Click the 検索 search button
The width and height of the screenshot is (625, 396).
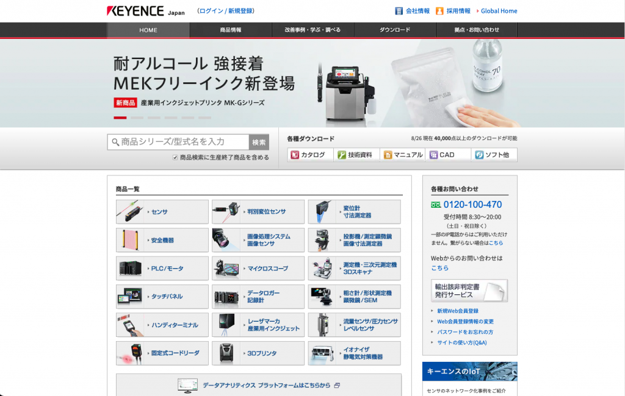click(x=259, y=142)
